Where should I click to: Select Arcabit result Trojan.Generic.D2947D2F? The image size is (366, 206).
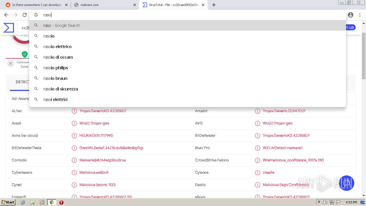[x=284, y=111]
